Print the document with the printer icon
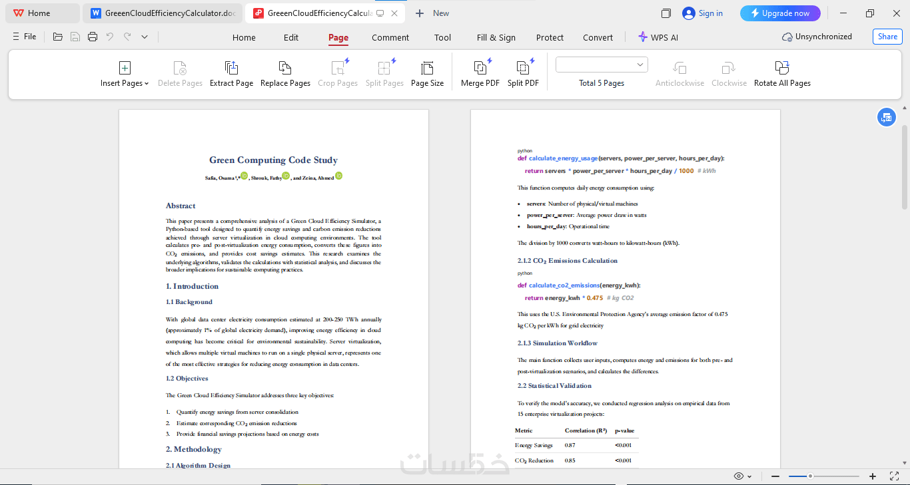Viewport: 910px width, 485px height. click(93, 37)
